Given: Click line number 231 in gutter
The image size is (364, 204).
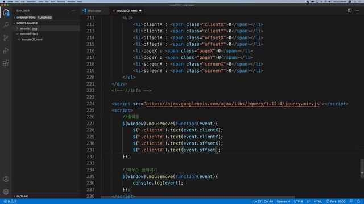Looking at the screenshot, I should click(90, 150).
